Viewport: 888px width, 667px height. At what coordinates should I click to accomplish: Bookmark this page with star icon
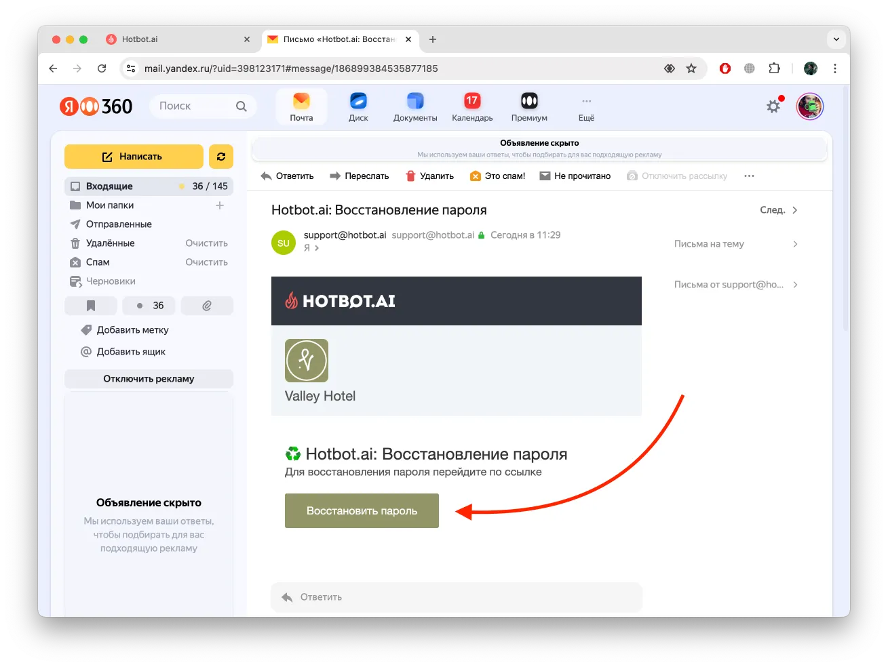[691, 68]
